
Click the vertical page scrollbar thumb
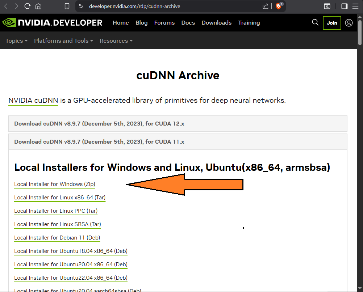[360, 33]
